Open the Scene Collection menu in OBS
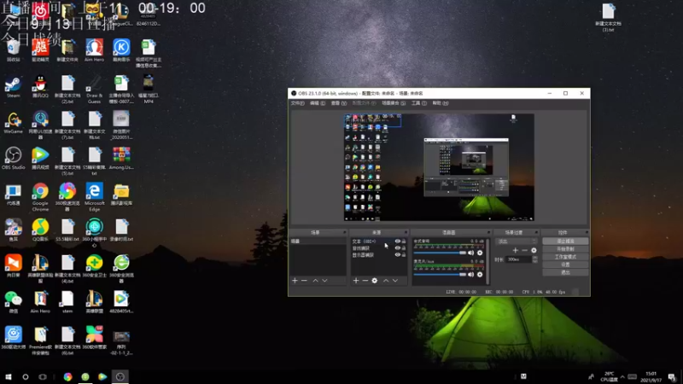This screenshot has height=384, width=683. click(394, 103)
